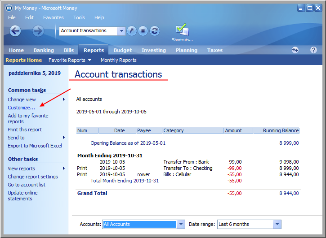Click the Back navigation arrow

pyautogui.click(x=15, y=31)
